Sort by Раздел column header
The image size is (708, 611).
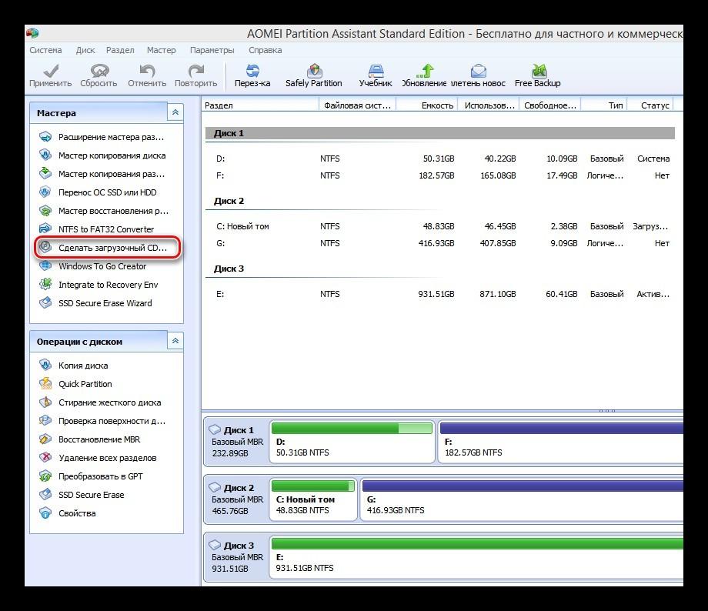(x=261, y=105)
